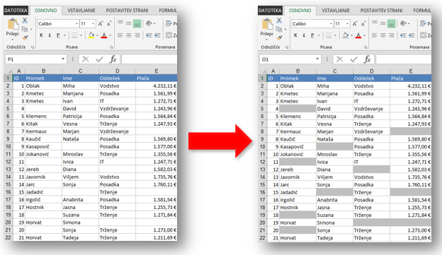Select Format Painter brush in left window
Viewport: 442px width, 255px height.
pos(25,37)
